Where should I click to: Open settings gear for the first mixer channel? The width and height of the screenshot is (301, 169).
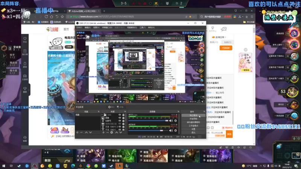click(x=175, y=121)
